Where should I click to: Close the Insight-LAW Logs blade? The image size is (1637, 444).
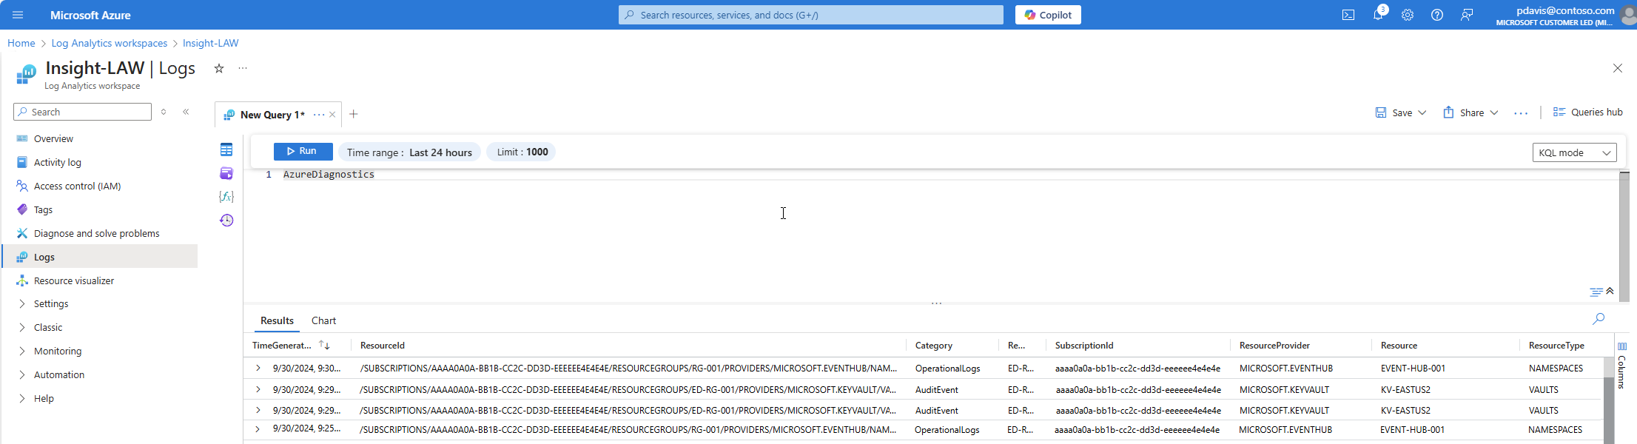[x=1617, y=68]
